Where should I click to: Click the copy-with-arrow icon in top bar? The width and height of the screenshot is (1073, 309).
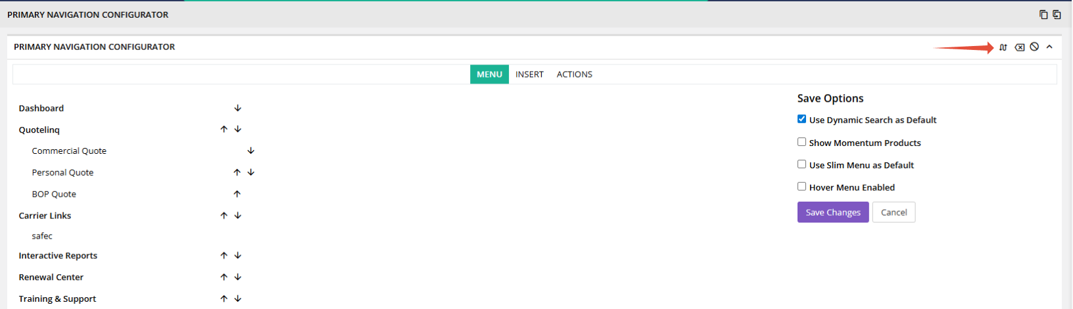[1057, 14]
